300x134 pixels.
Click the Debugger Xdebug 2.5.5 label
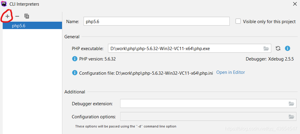coord(269,59)
